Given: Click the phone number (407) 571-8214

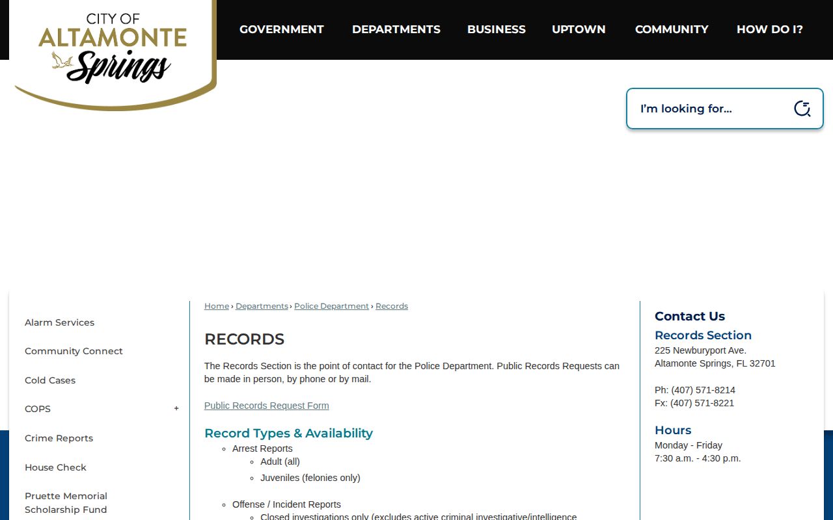Looking at the screenshot, I should coord(703,390).
